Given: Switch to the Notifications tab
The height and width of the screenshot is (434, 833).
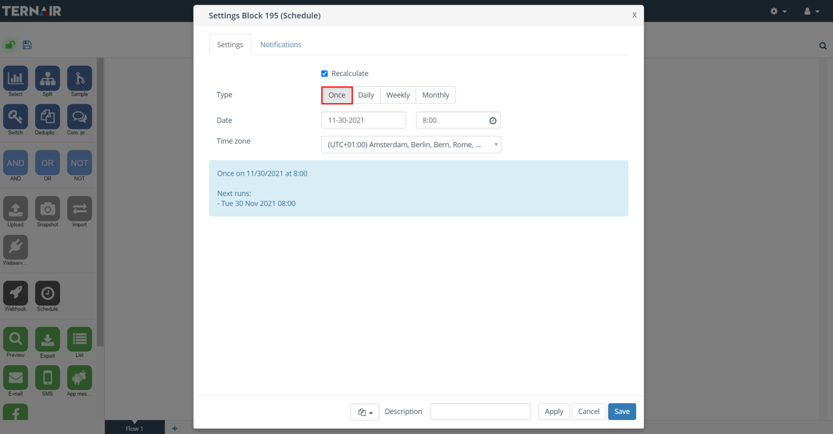Looking at the screenshot, I should [280, 44].
